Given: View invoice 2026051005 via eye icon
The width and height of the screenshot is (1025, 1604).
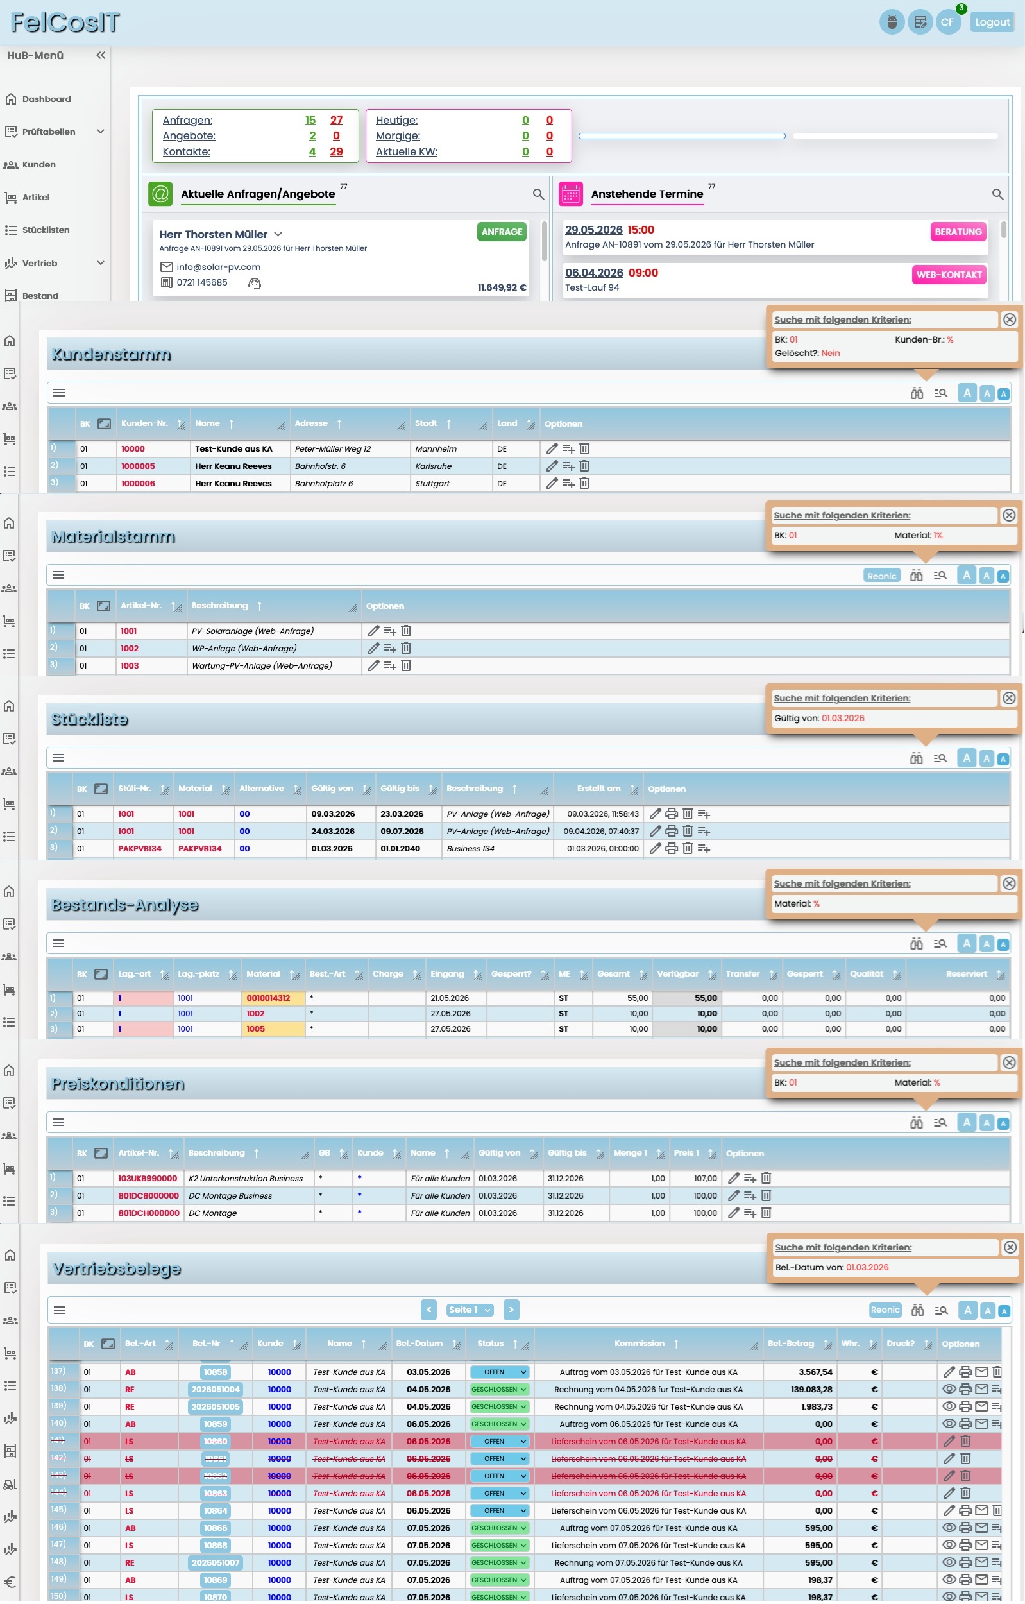Looking at the screenshot, I should 949,1407.
